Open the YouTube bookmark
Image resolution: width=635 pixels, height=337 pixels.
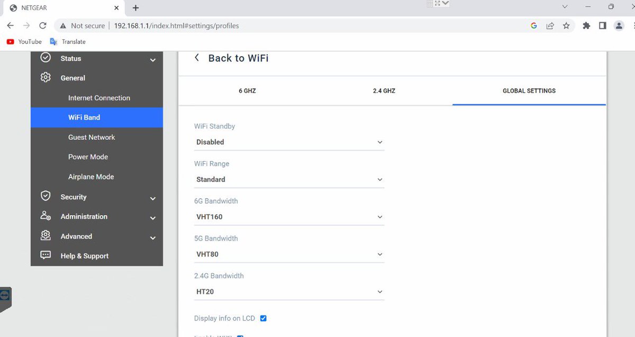tap(24, 41)
